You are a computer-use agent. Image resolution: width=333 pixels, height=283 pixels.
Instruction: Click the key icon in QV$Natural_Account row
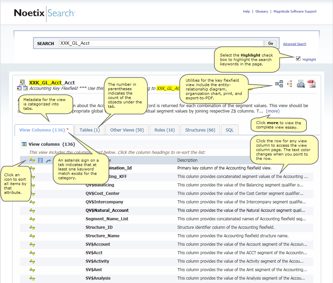tap(32, 210)
